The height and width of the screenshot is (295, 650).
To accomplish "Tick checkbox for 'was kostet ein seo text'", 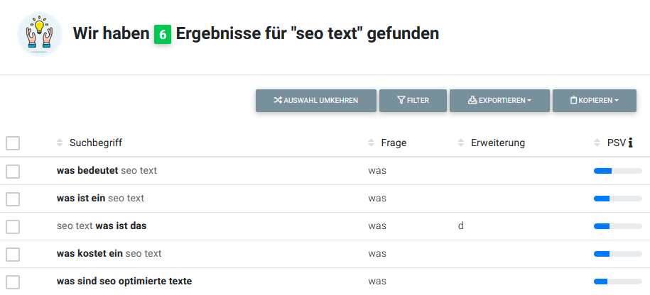I will coord(13,254).
